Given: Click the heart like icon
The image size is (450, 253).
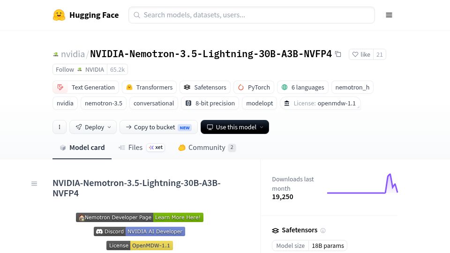Looking at the screenshot, I should 355,54.
